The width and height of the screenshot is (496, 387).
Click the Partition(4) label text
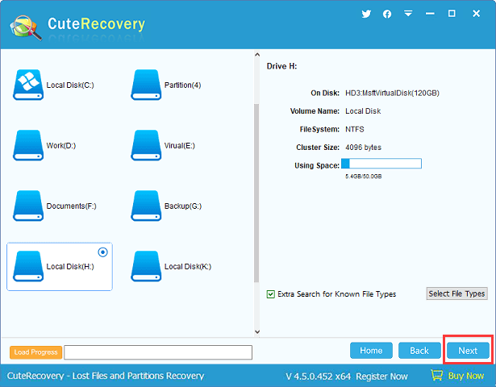pyautogui.click(x=182, y=85)
